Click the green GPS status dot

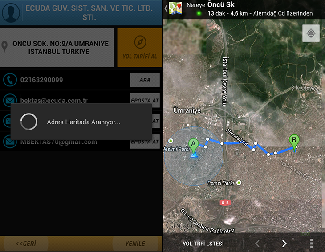click(x=199, y=13)
